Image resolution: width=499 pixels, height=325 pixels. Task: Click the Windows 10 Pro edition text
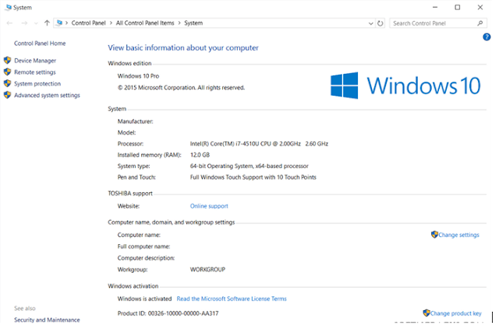pyautogui.click(x=139, y=76)
